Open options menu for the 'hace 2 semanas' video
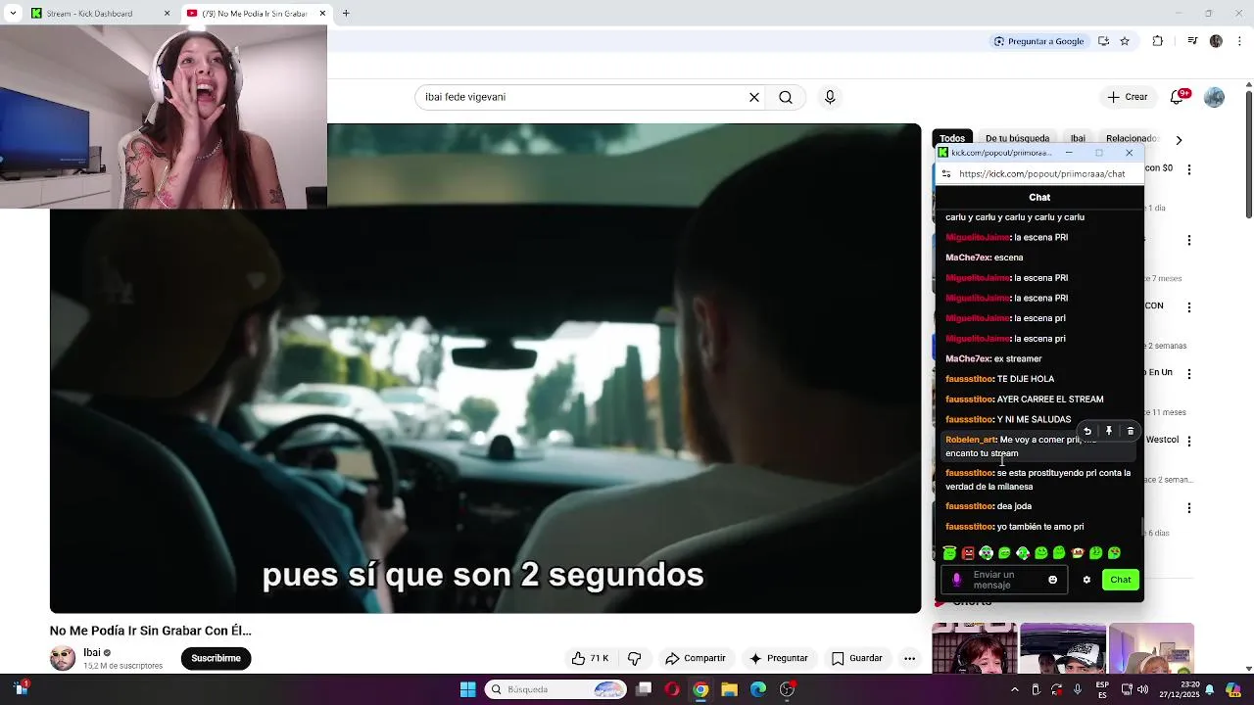 pos(1189,307)
